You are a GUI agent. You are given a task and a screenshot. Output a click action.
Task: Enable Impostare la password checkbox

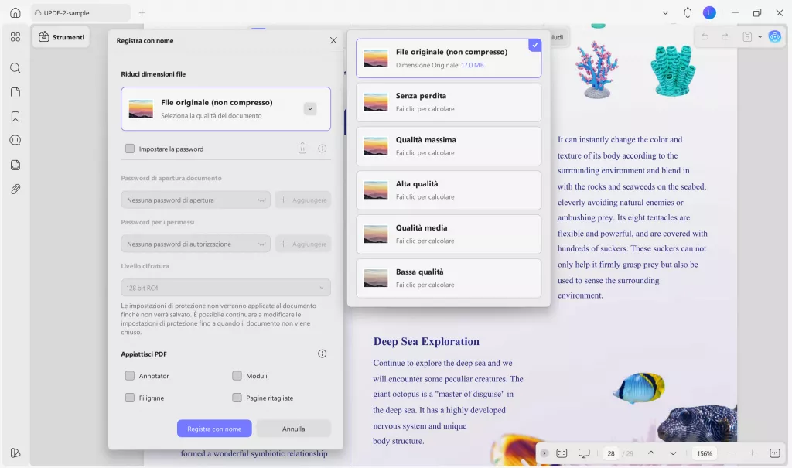pyautogui.click(x=130, y=149)
